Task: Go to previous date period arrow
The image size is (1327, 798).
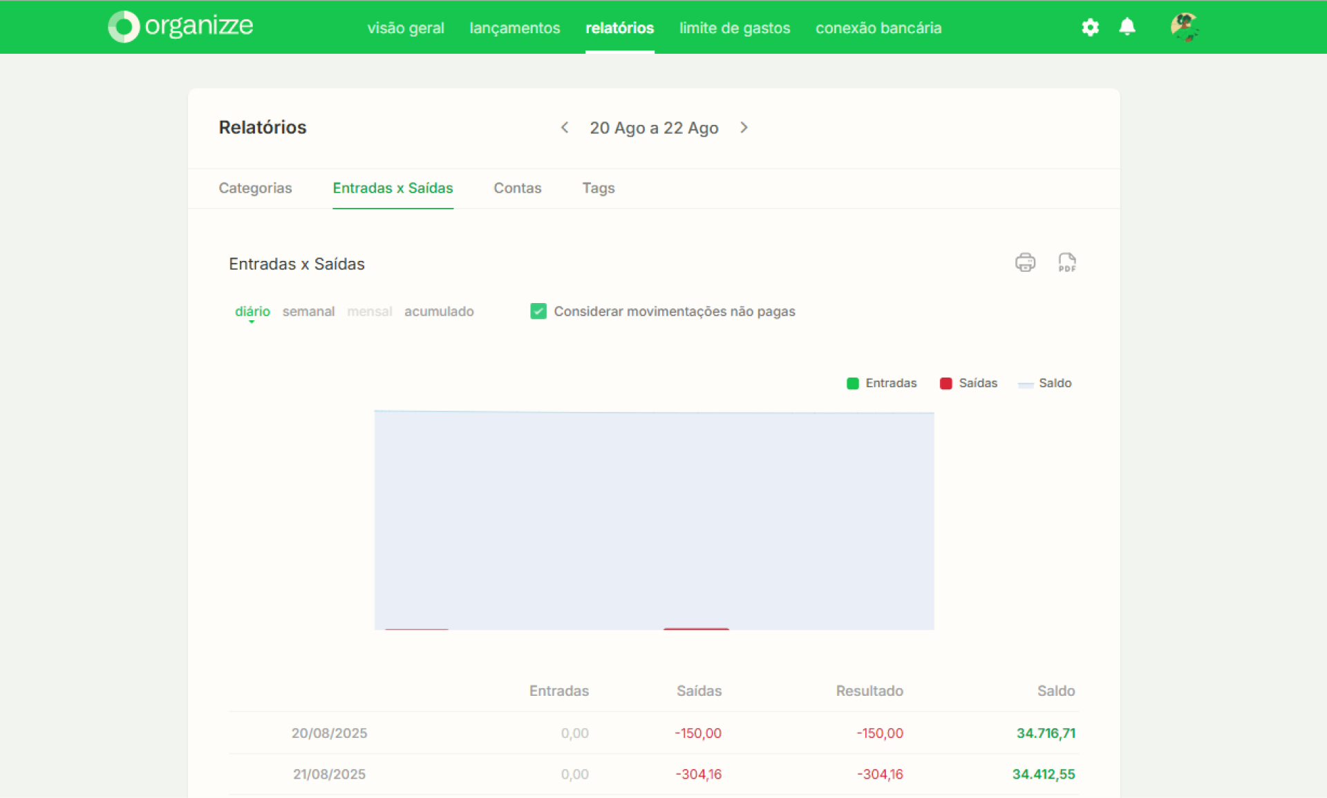Action: click(565, 128)
